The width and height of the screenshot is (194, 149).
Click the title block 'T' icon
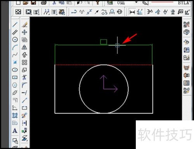[36, 12]
